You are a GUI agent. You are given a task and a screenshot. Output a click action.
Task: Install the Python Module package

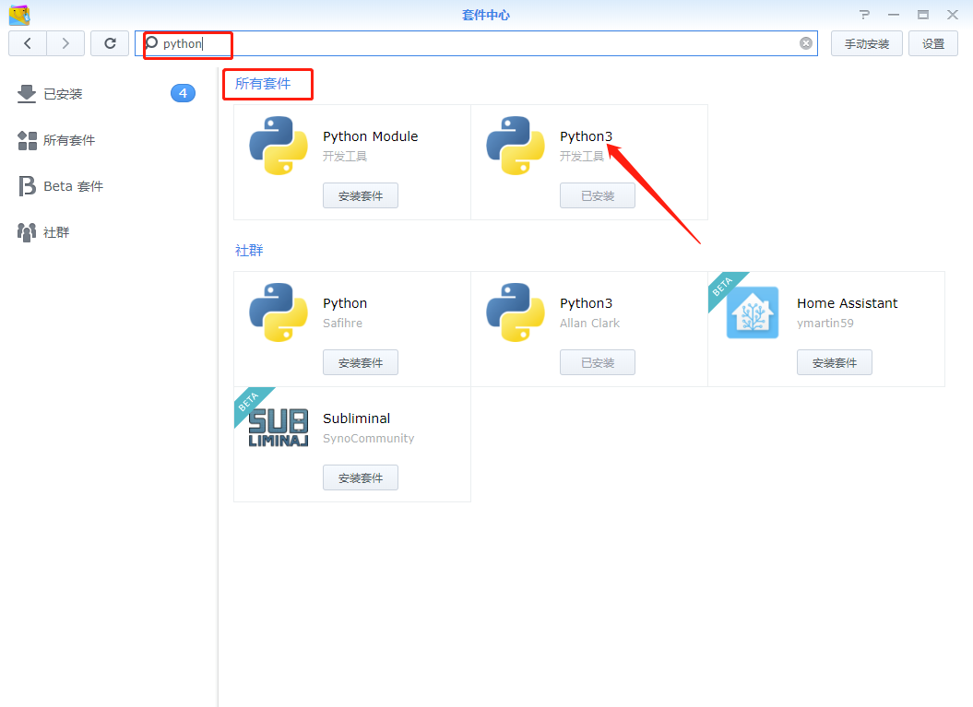click(x=360, y=195)
